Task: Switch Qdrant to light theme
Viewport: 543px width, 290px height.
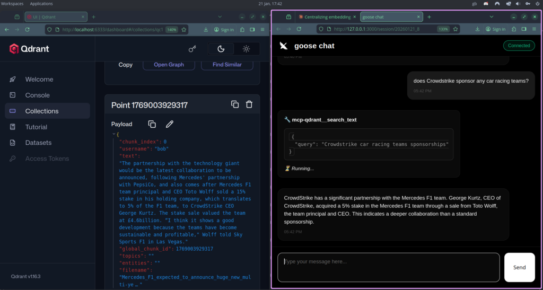Action: [246, 49]
